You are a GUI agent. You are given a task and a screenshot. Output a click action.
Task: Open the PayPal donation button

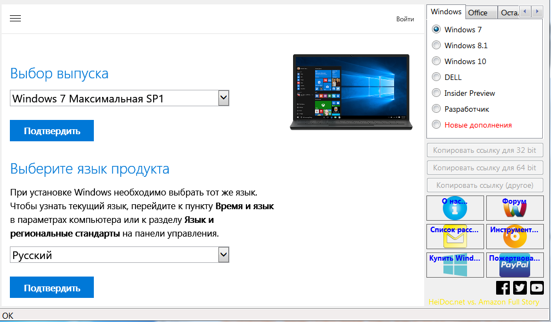point(515,265)
